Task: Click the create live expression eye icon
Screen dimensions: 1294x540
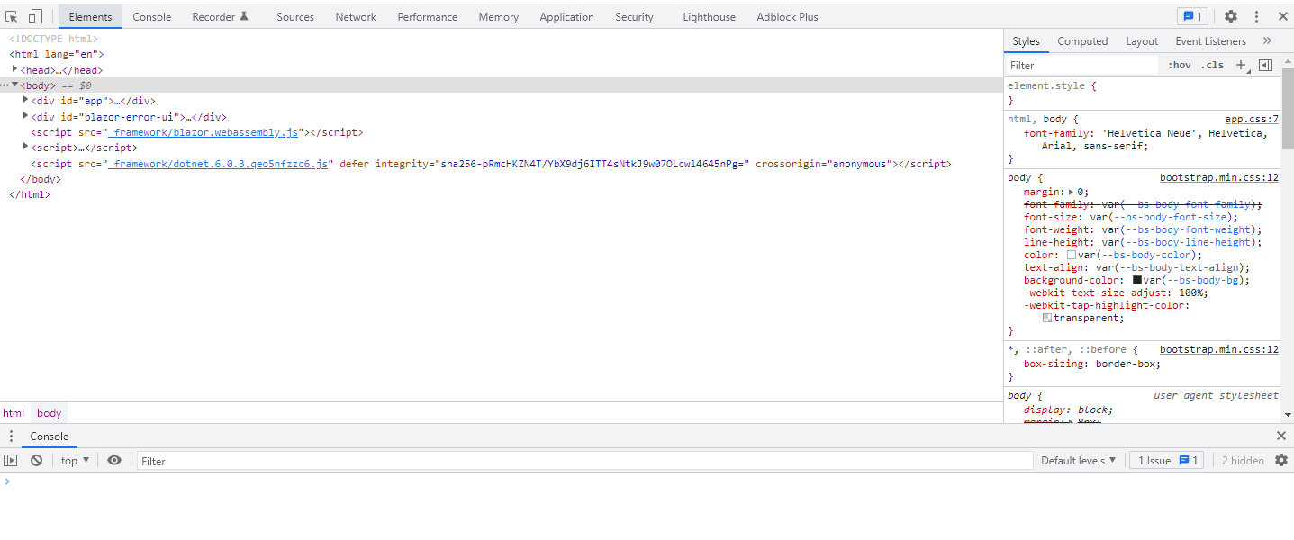Action: (x=113, y=460)
